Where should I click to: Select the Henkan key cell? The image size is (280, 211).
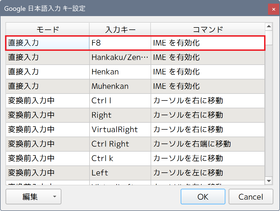pos(120,72)
